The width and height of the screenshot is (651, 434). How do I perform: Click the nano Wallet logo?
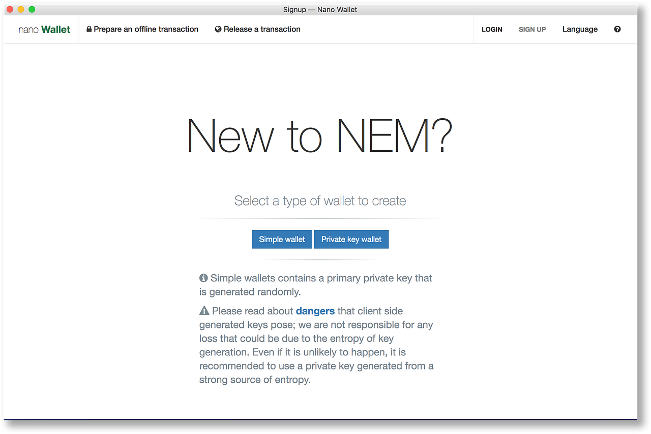click(44, 29)
